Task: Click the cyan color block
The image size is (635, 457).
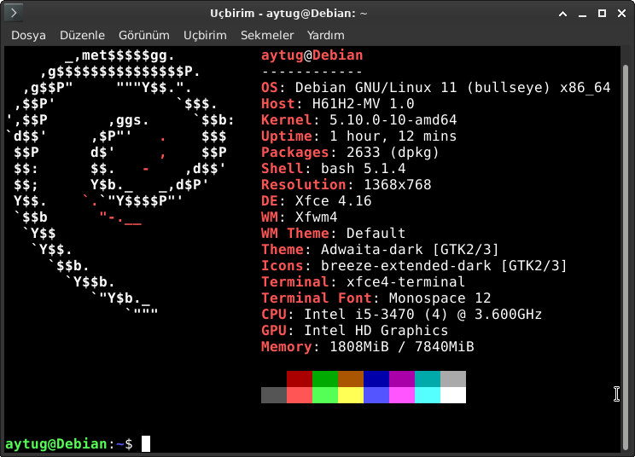Action: pos(428,395)
